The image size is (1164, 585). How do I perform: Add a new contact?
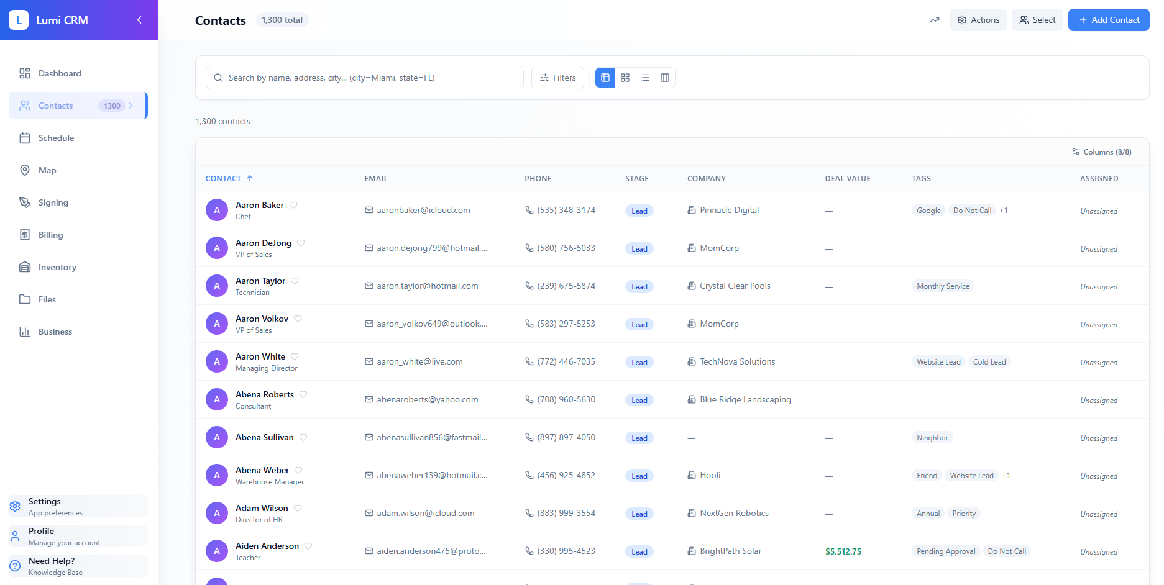tap(1109, 19)
